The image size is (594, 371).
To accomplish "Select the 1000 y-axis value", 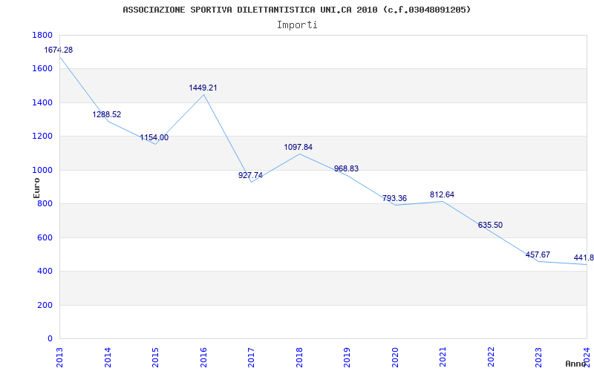I will pos(43,171).
